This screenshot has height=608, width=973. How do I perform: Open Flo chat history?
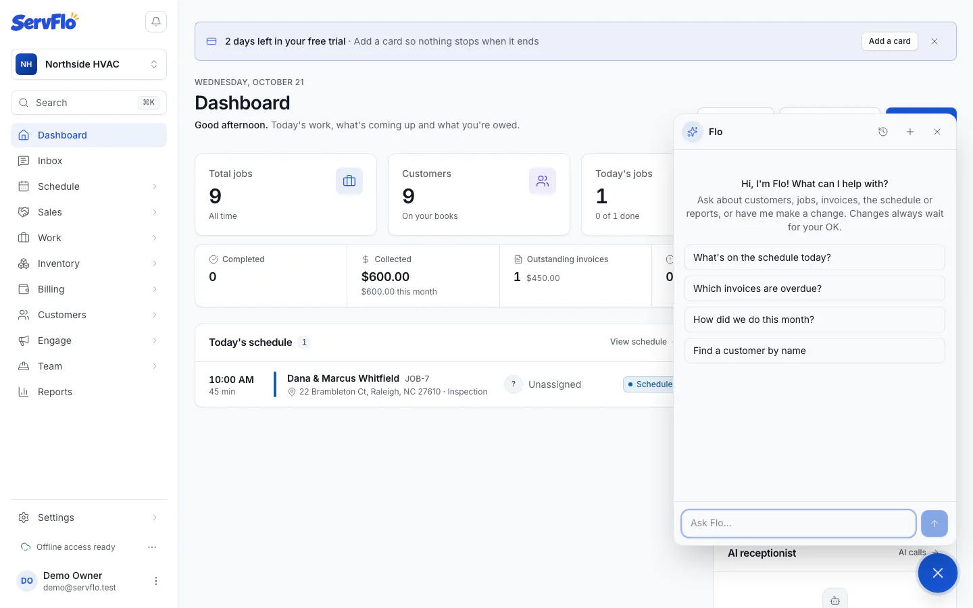pyautogui.click(x=883, y=132)
